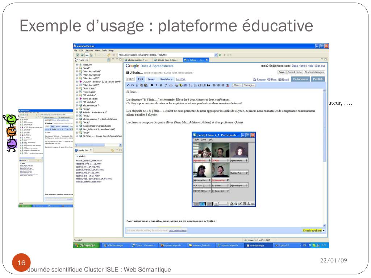Click the Docs Home link

point(299,66)
